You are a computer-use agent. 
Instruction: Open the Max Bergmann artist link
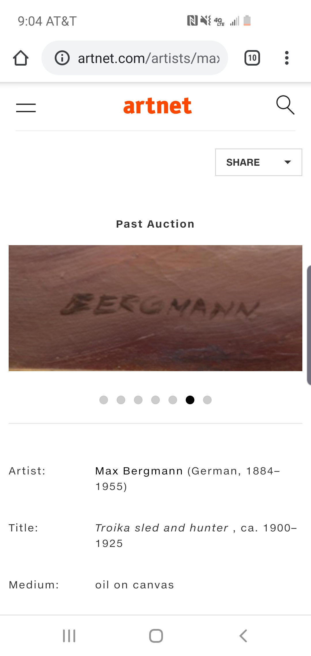tap(139, 471)
